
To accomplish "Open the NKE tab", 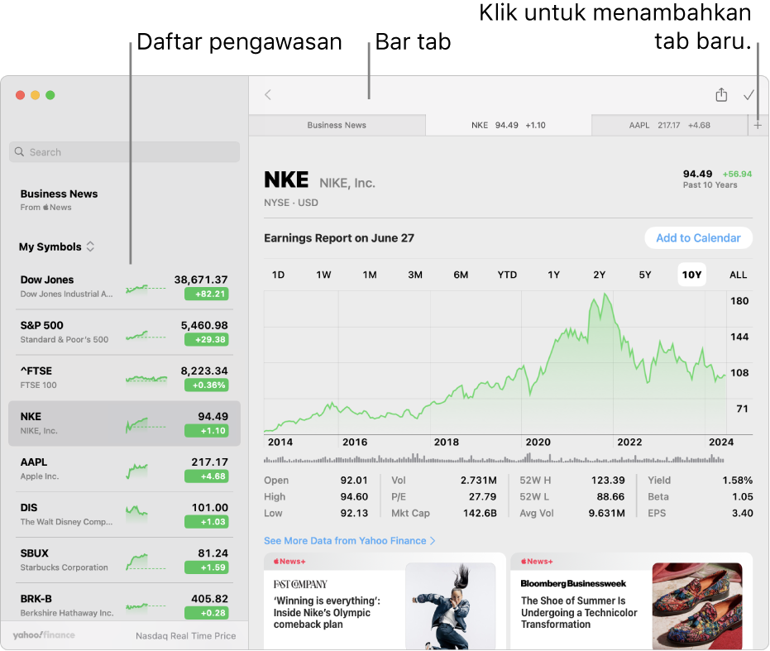I will [508, 125].
